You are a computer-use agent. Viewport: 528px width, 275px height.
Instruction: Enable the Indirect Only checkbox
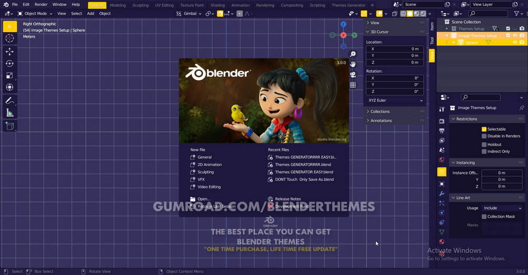pos(484,152)
